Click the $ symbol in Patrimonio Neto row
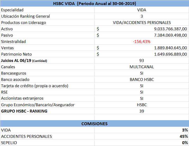The width and height of the screenshot is (189, 146). (98, 54)
